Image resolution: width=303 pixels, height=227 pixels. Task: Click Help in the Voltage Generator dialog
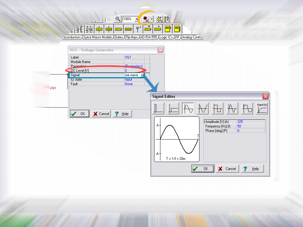(x=122, y=114)
